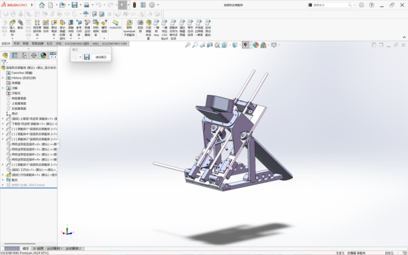Open the Section View tool

[209, 45]
